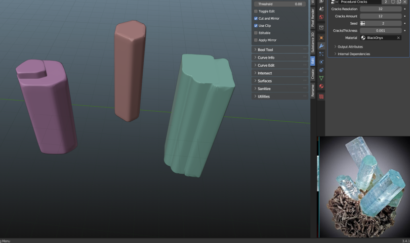Expand the Sanitize panel
The width and height of the screenshot is (410, 243).
264,88
